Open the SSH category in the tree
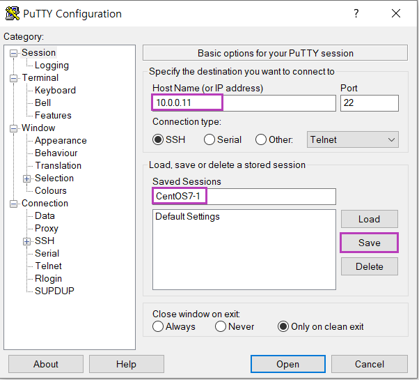 coord(45,241)
